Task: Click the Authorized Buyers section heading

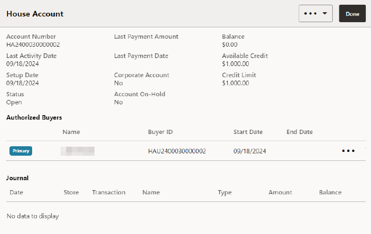Action: (34, 117)
